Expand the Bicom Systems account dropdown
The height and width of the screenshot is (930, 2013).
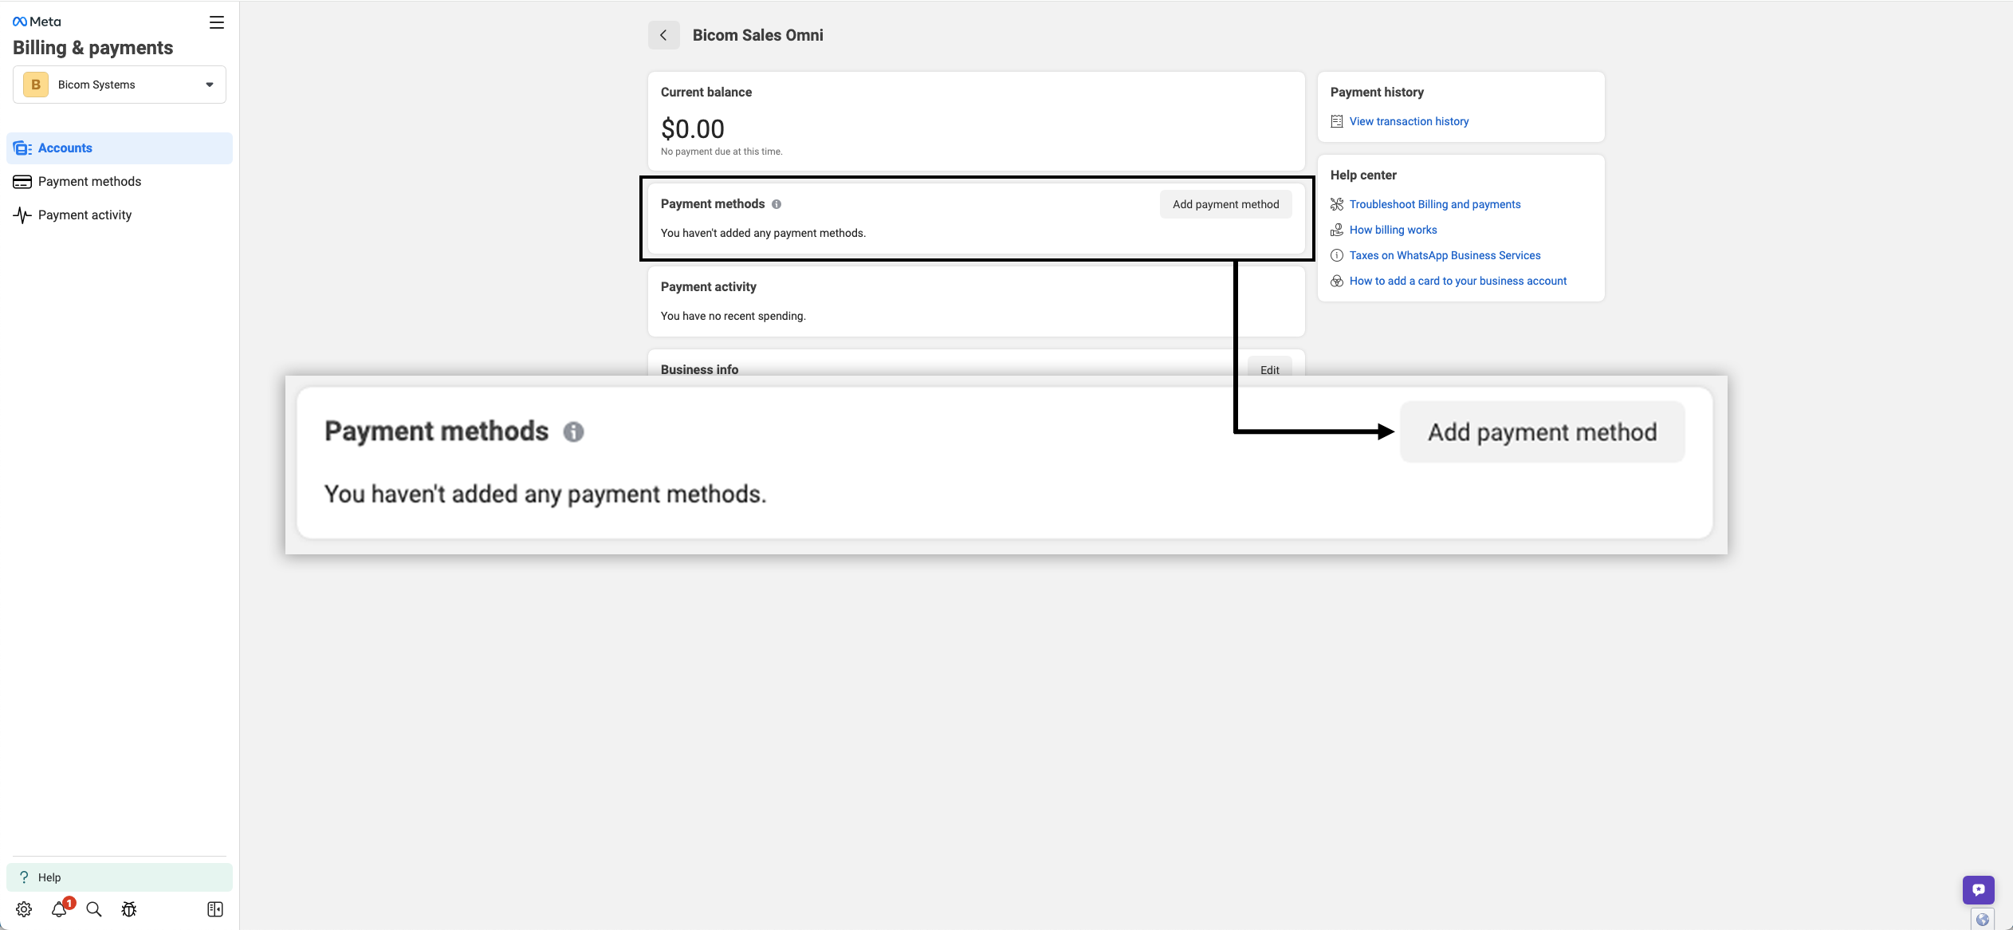point(120,85)
